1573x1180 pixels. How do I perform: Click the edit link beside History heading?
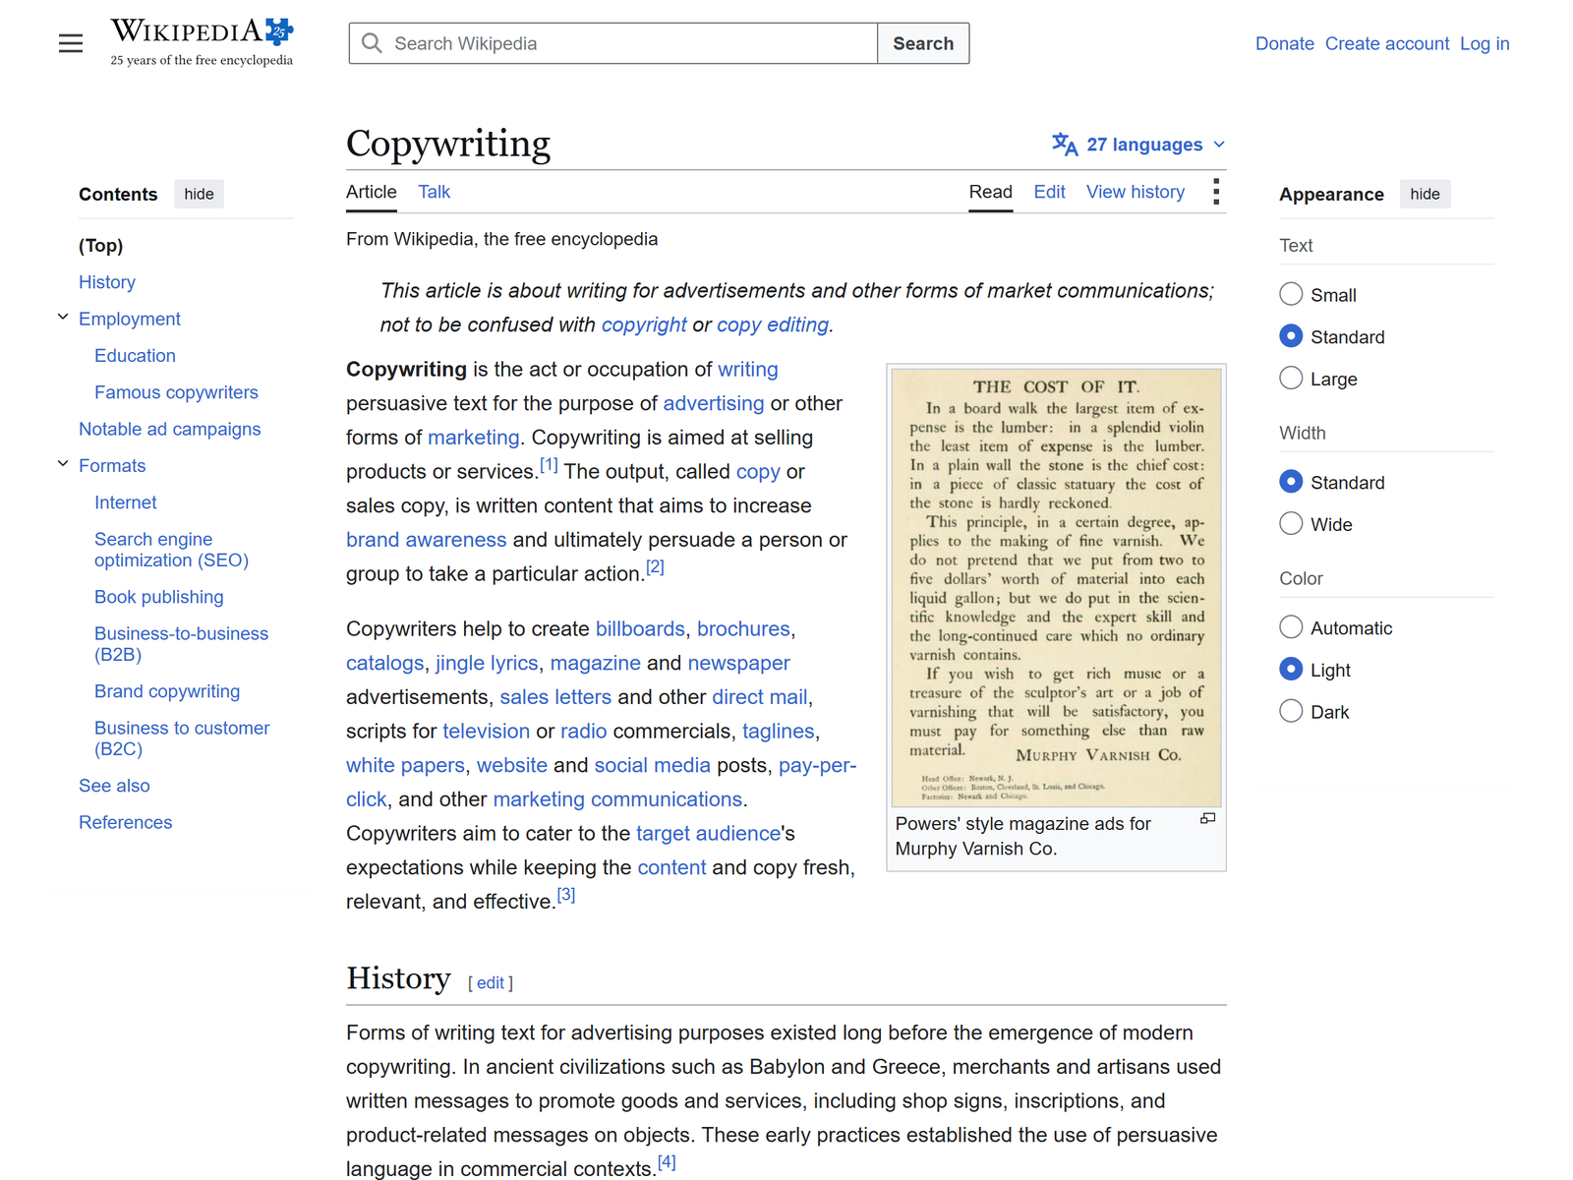[491, 982]
